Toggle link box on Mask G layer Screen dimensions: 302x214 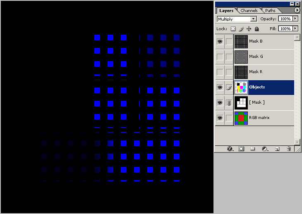coord(229,57)
